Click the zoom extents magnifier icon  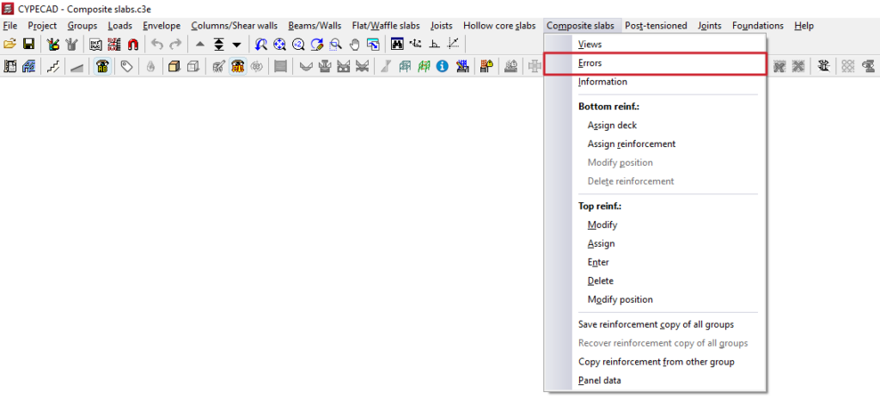point(279,44)
